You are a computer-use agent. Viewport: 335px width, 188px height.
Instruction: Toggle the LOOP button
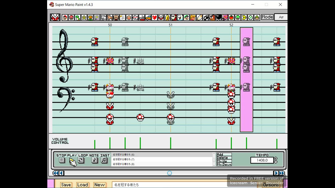pos(81,160)
